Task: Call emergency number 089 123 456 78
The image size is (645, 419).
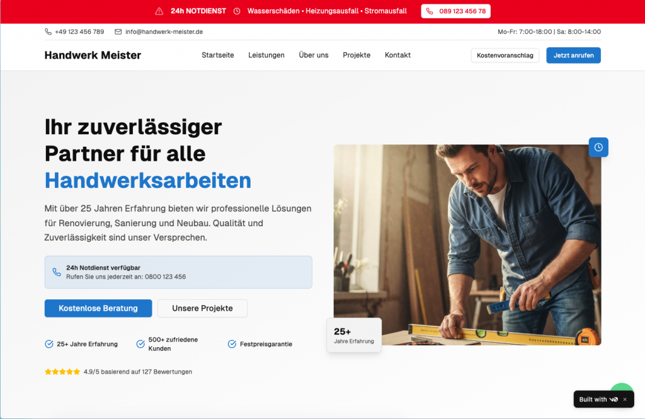Action: (456, 11)
